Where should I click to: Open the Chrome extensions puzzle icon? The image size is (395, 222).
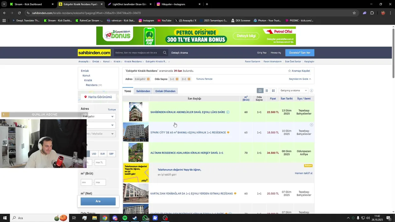click(x=372, y=13)
